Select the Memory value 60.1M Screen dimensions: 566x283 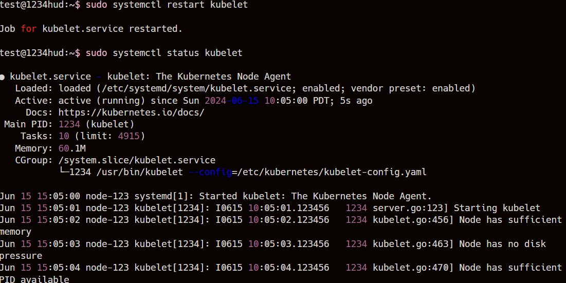pos(72,148)
